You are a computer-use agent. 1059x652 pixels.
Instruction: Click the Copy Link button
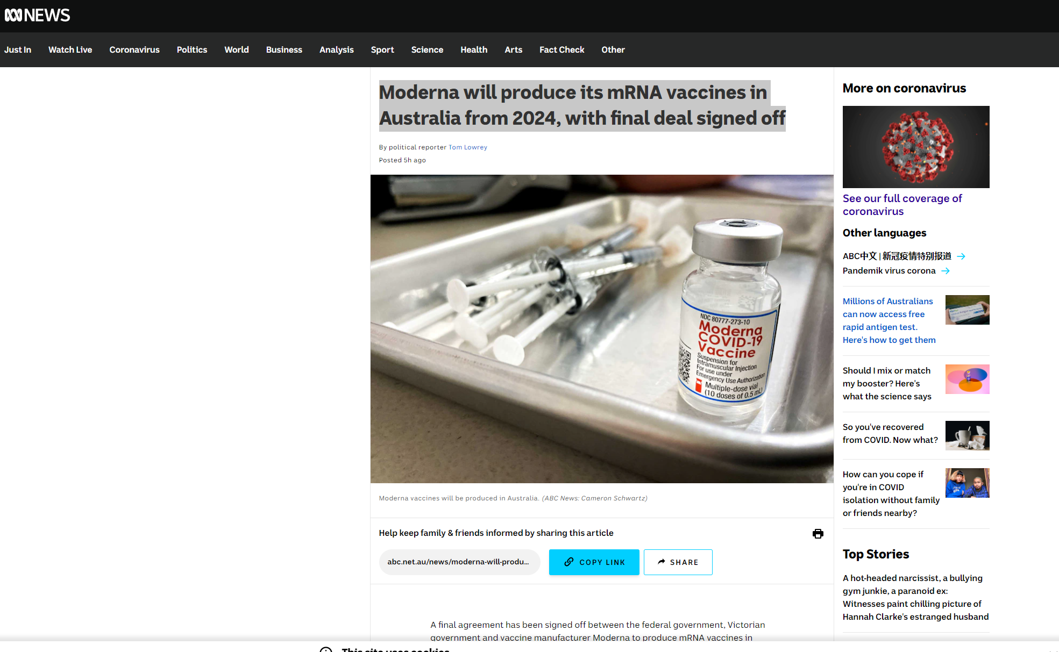(x=594, y=562)
